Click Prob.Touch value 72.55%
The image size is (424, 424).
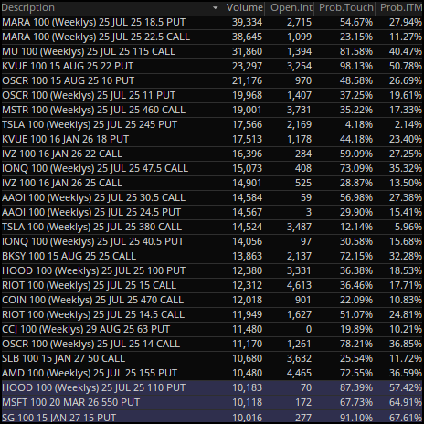(356, 373)
